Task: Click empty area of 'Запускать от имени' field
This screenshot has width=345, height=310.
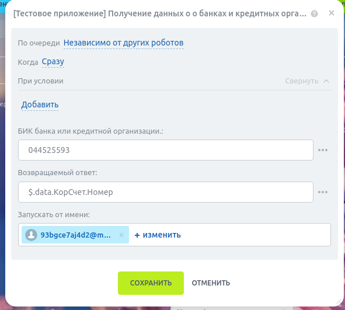Action: pos(255,235)
